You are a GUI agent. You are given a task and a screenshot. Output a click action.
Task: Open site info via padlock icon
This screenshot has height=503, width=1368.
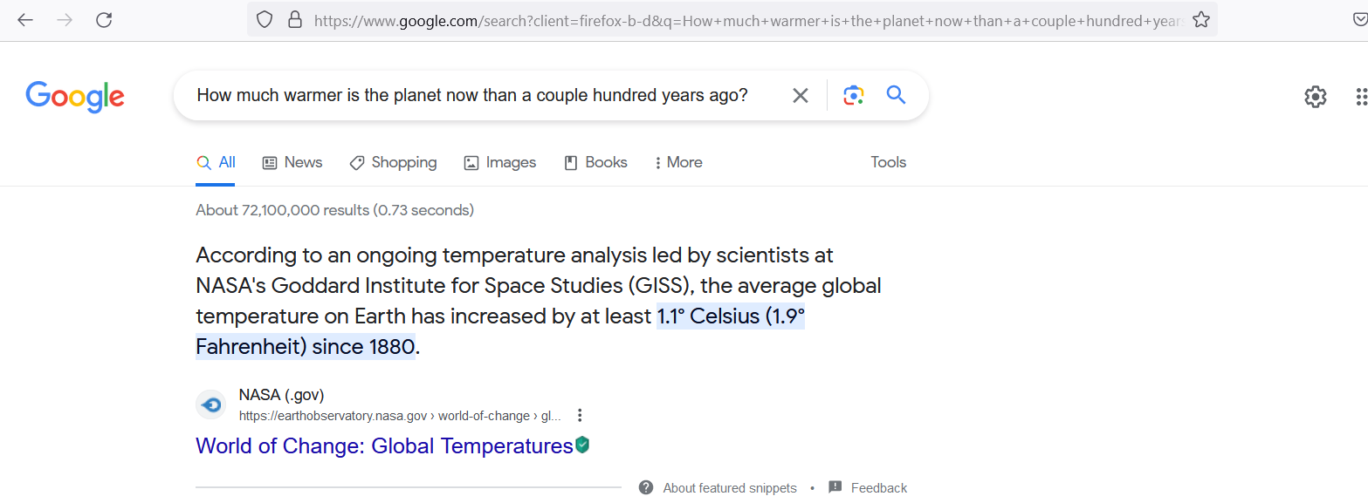pos(294,19)
